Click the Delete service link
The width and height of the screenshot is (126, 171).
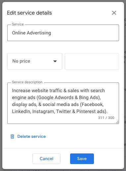31,137
